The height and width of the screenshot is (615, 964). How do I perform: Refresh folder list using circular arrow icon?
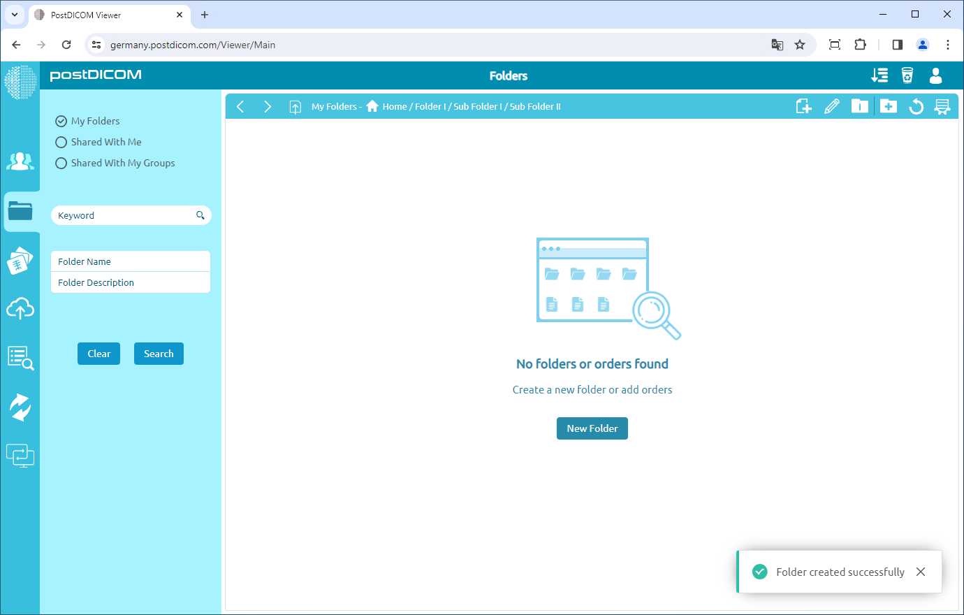coord(916,106)
